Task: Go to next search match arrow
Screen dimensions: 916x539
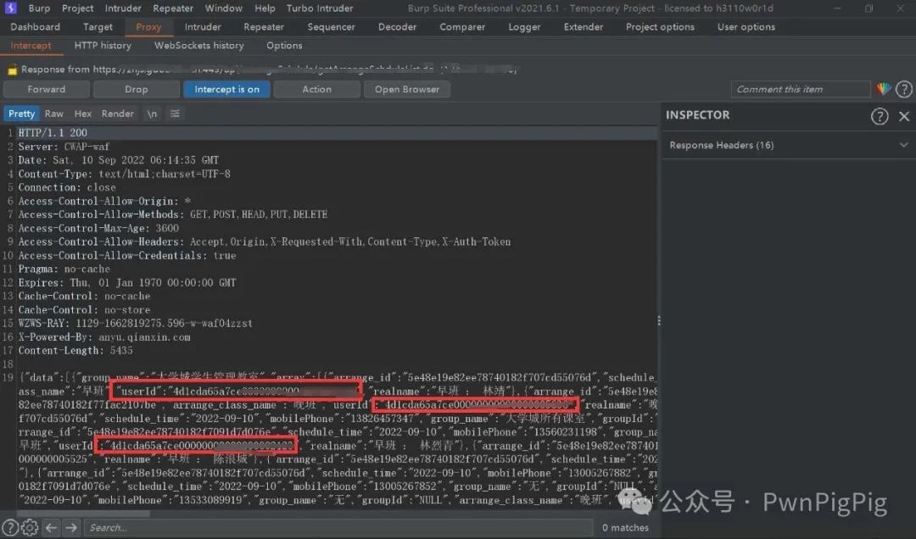Action: click(x=71, y=527)
